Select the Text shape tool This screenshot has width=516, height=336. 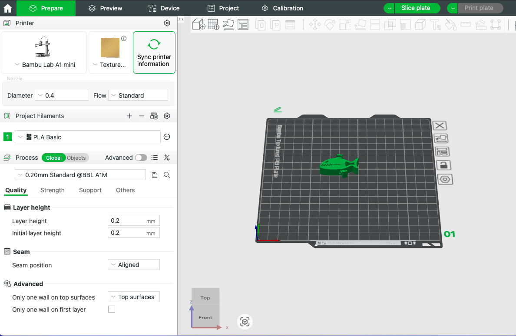[x=435, y=25]
